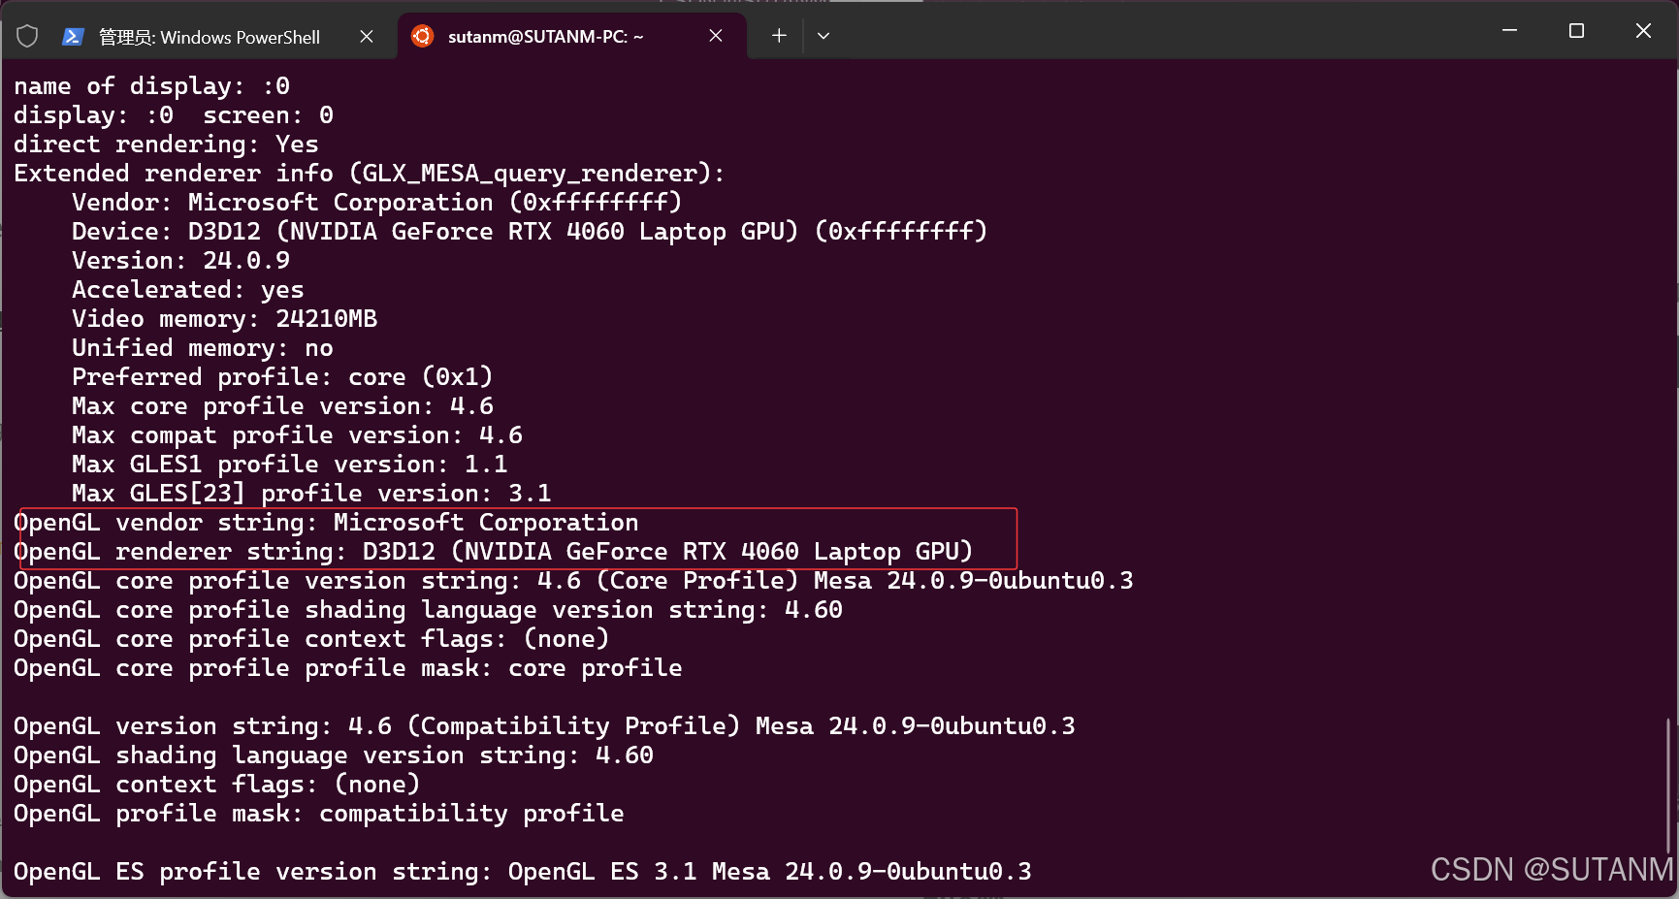The height and width of the screenshot is (899, 1679).
Task: Click 'Max core profile version: 4.6' line
Action: [x=282, y=406]
